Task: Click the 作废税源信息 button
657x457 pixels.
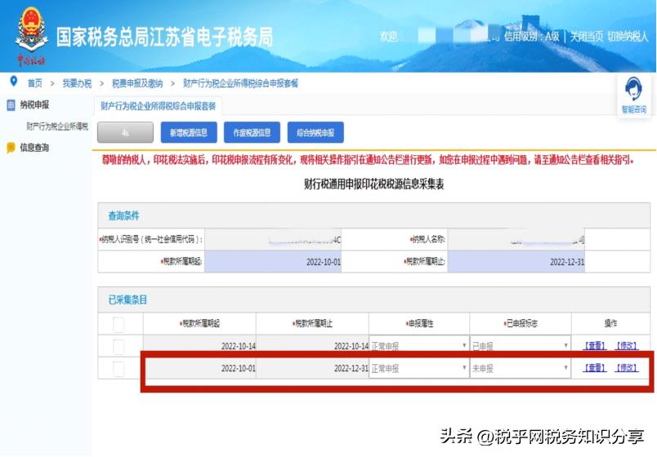Action: coord(252,133)
